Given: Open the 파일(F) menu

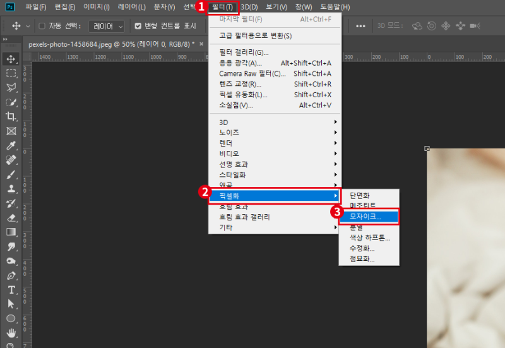Looking at the screenshot, I should tap(36, 7).
